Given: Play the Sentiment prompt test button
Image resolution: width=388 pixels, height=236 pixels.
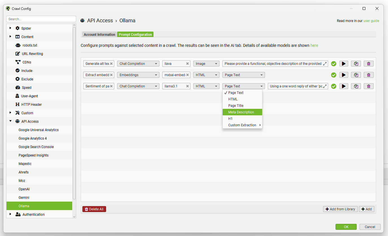Looking at the screenshot, I should coord(343,86).
